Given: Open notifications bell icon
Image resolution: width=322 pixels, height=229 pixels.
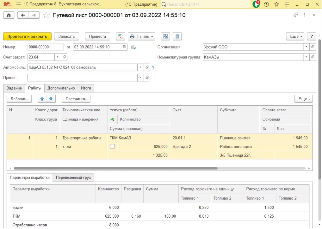Looking at the screenshot, I should [x=256, y=4].
